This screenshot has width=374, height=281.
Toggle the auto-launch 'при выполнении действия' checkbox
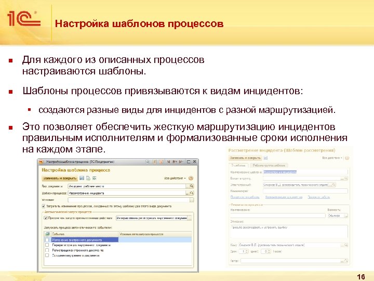coord(46,218)
